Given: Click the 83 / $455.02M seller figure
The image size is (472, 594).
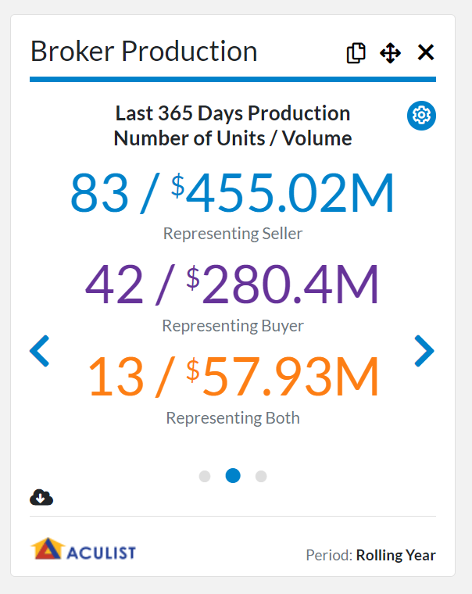Looking at the screenshot, I should tap(233, 192).
